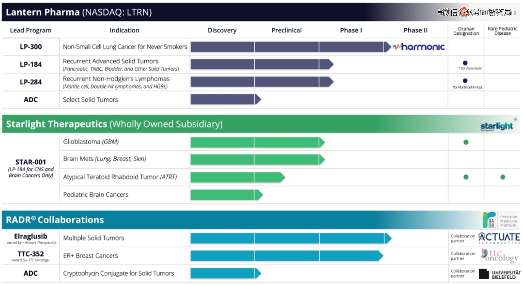Image resolution: width=523 pixels, height=285 pixels.
Task: Click the ATRT green progress bar
Action: 238,177
